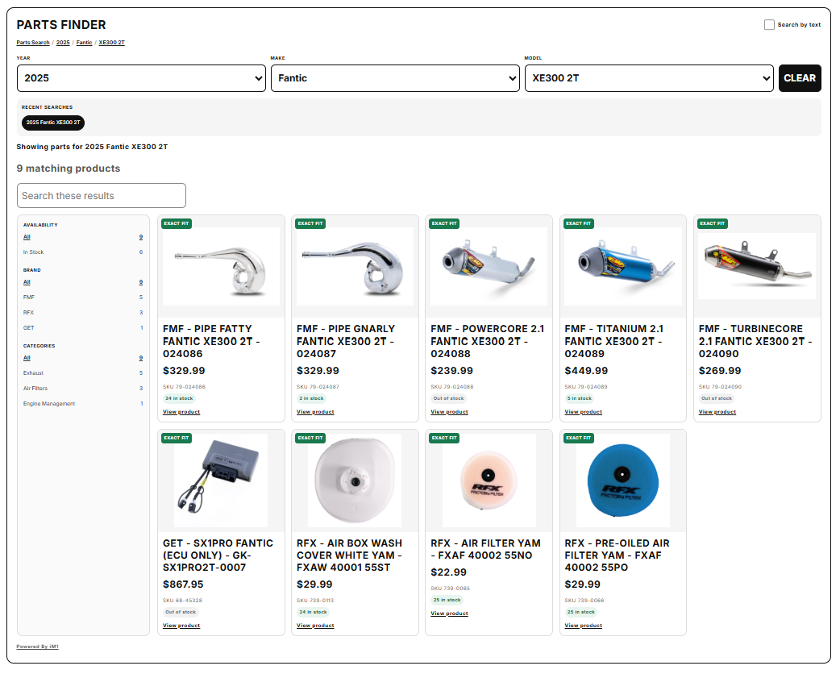Screen dimensions: 840x674
Task: Click the FMF - Turbinecore 2.1 title
Action: (x=755, y=341)
